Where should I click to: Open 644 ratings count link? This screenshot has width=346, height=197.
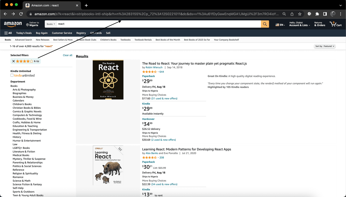click(162, 72)
